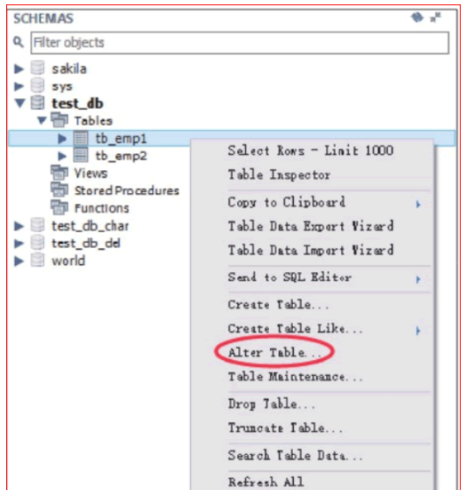Select the Functions node label

click(x=102, y=208)
